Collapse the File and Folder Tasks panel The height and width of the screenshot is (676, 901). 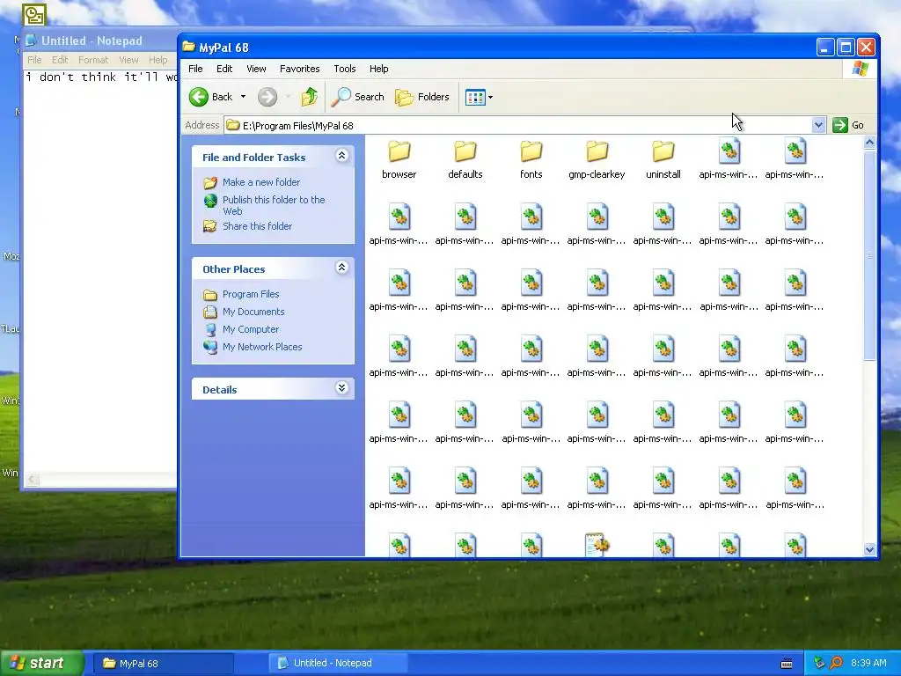(342, 156)
